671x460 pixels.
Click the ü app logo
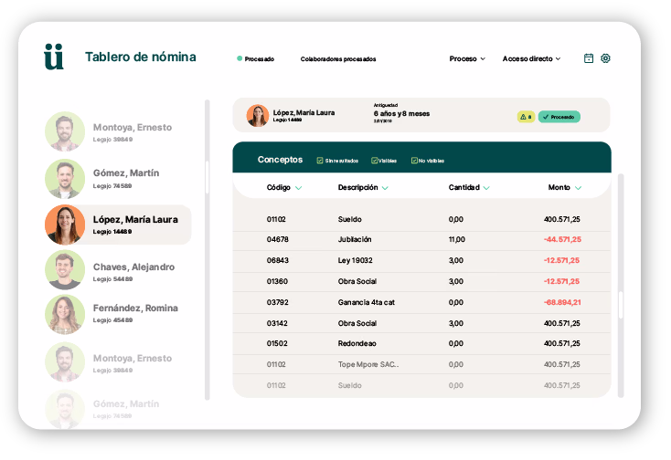pyautogui.click(x=54, y=57)
